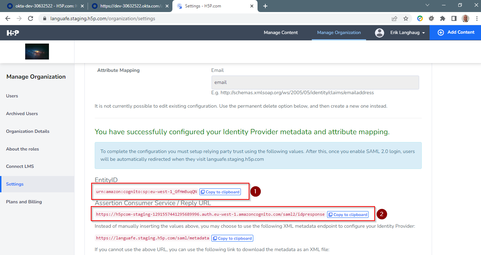Click the Add Content button
This screenshot has height=255, width=481.
point(455,33)
